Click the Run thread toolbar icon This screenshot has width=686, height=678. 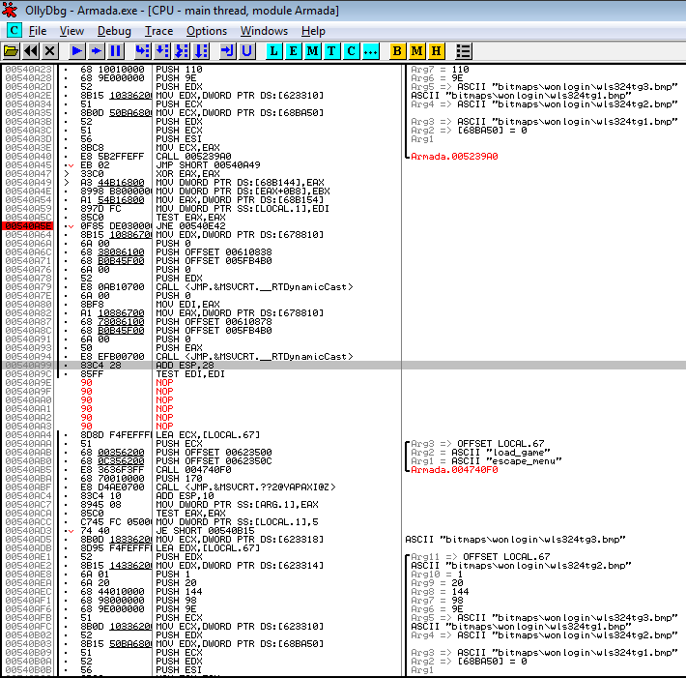[x=97, y=51]
